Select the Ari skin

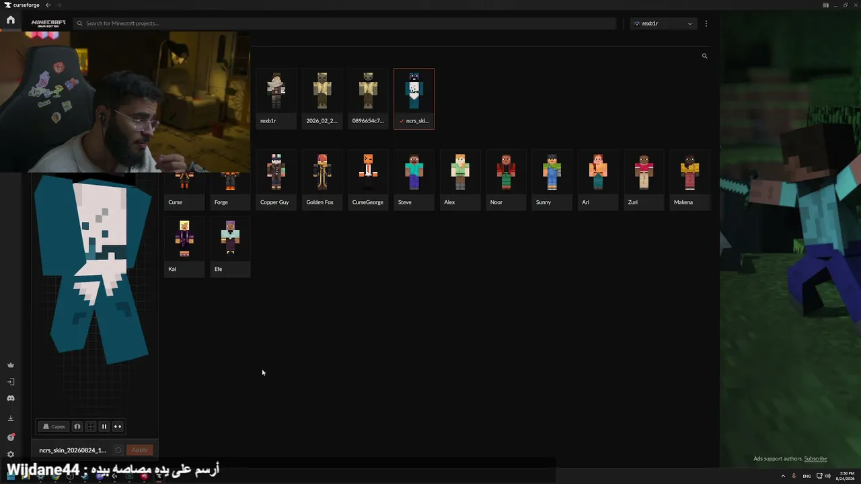coord(598,180)
